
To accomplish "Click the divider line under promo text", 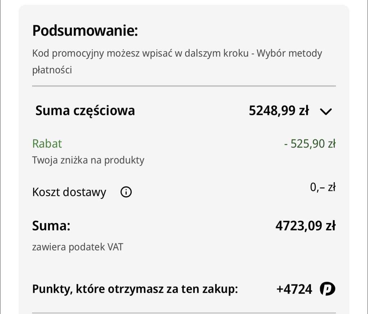I will point(184,86).
